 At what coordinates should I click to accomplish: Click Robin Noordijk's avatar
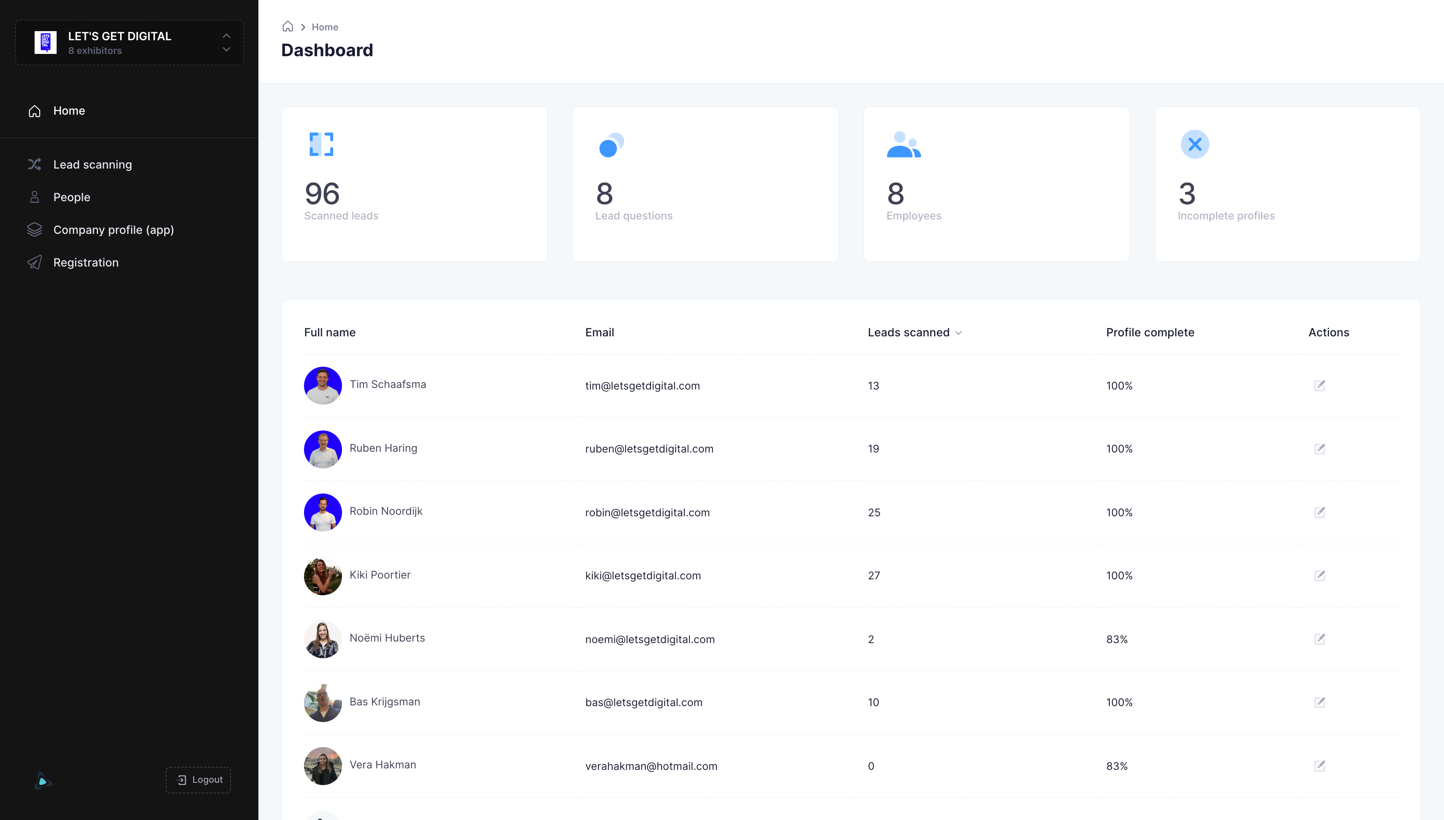tap(323, 512)
